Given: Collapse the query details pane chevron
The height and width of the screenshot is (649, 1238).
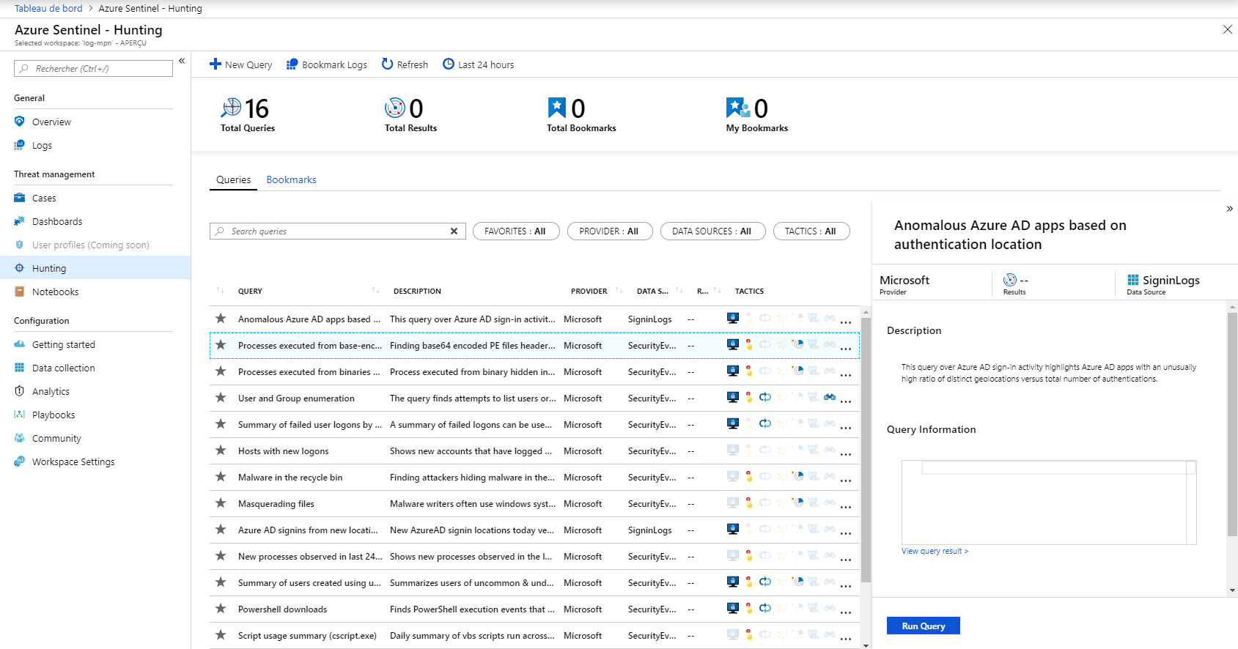Looking at the screenshot, I should coord(1229,209).
